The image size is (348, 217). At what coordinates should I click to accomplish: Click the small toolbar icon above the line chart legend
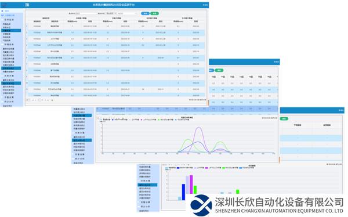(99, 118)
